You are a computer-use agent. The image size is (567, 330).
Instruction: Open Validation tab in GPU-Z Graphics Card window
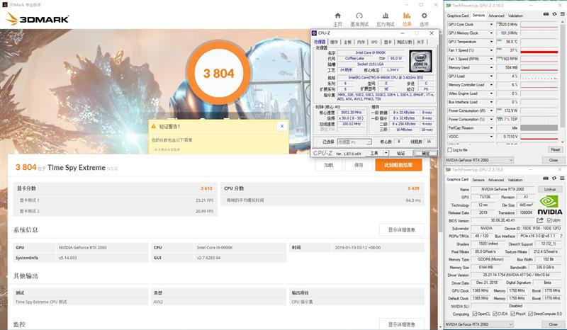pos(515,180)
